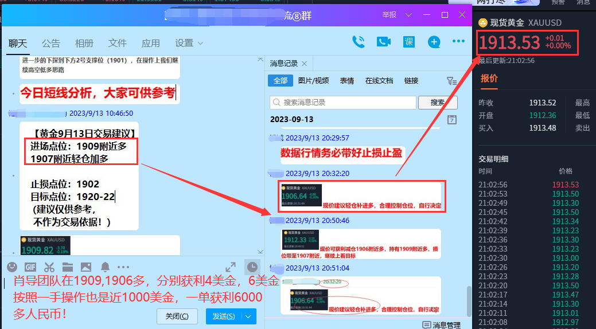Click the 发送(S) send button
Image resolution: width=596 pixels, height=329 pixels.
click(224, 316)
